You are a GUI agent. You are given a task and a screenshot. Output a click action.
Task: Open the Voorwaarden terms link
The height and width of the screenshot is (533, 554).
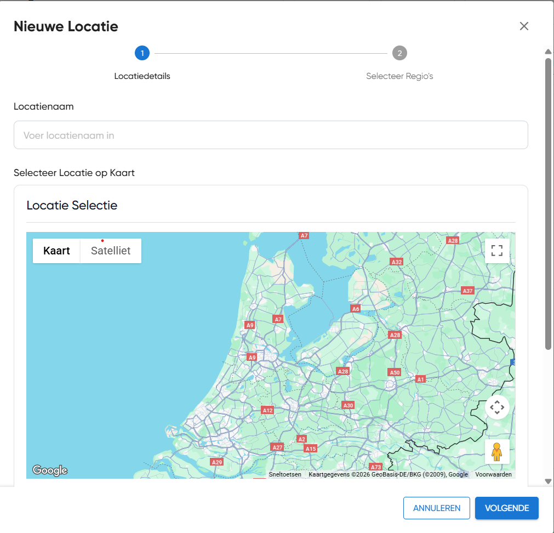[493, 474]
